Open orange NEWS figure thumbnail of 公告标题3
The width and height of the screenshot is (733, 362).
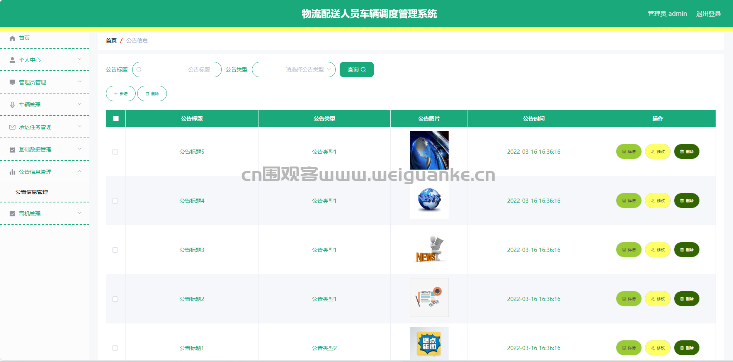(x=429, y=248)
